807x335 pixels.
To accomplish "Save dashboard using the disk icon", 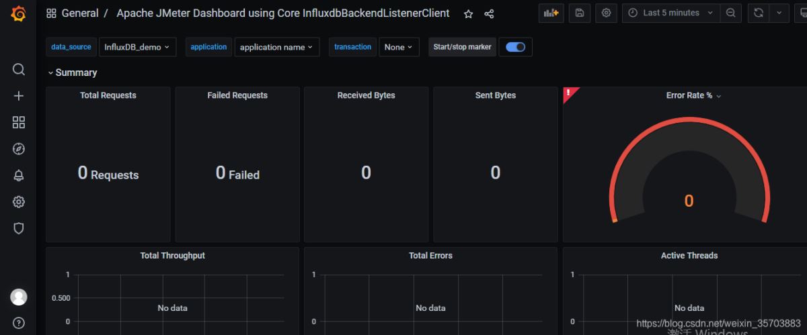I will tap(580, 13).
